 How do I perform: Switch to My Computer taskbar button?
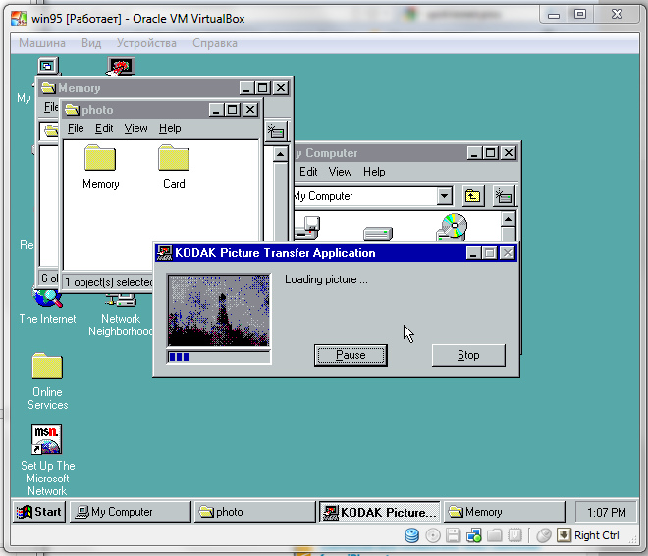click(x=131, y=512)
